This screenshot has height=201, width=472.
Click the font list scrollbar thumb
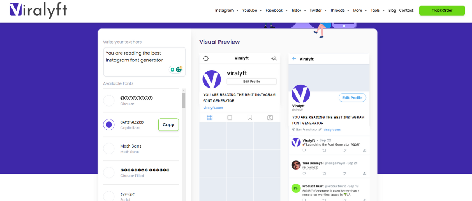click(x=184, y=100)
